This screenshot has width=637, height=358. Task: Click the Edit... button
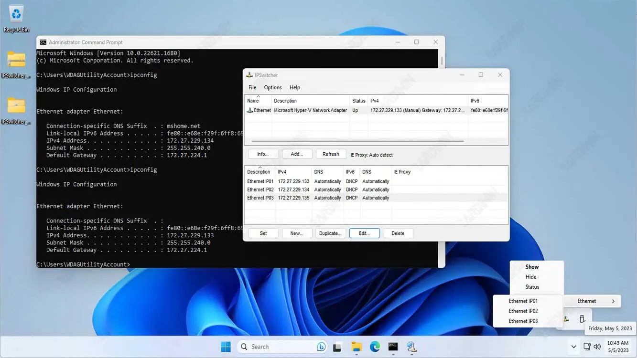pos(364,233)
